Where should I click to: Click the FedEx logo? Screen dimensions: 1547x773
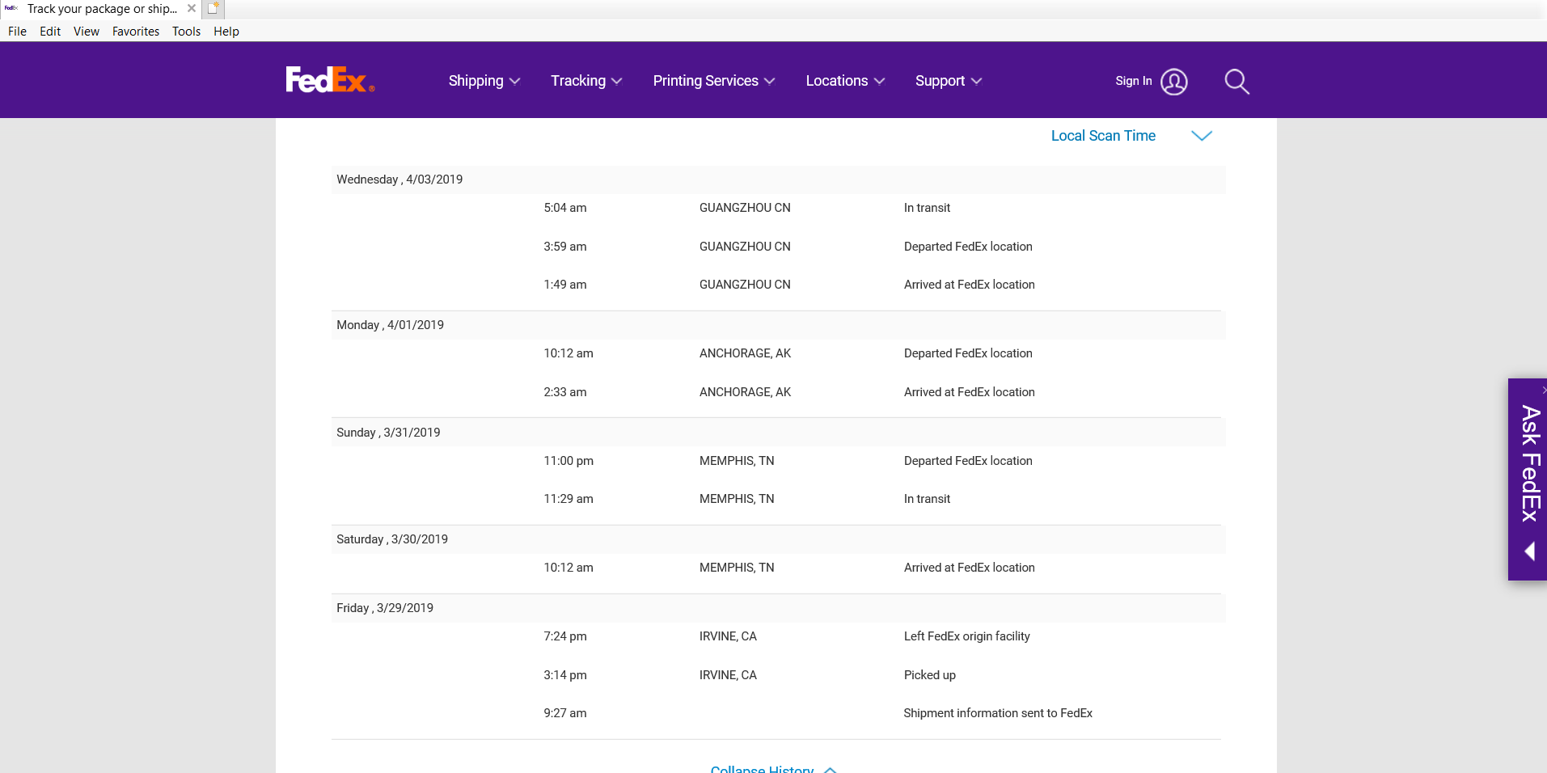(x=330, y=80)
